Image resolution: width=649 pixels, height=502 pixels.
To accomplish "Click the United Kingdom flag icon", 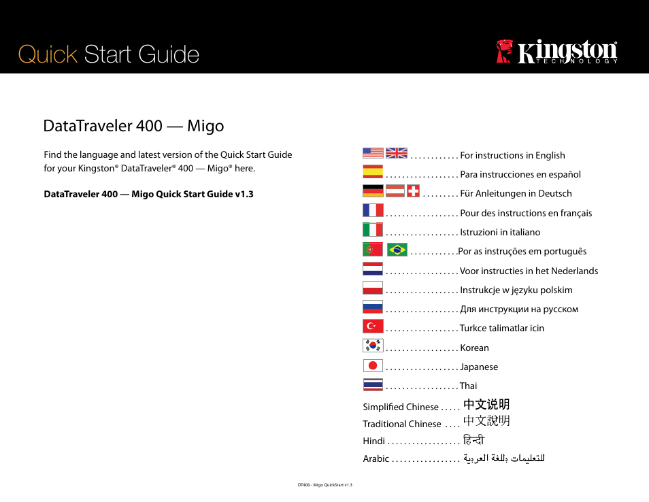I will [397, 153].
